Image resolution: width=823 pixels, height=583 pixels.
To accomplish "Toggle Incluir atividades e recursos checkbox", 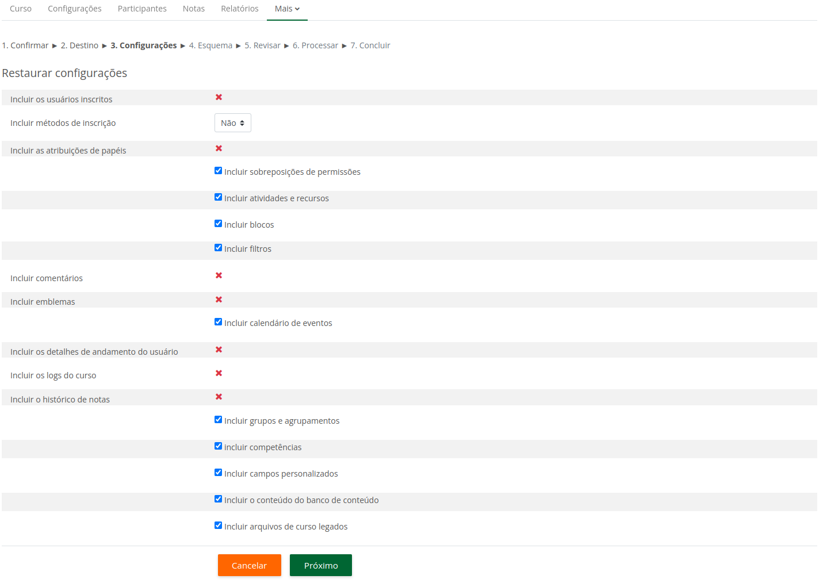I will pos(218,197).
